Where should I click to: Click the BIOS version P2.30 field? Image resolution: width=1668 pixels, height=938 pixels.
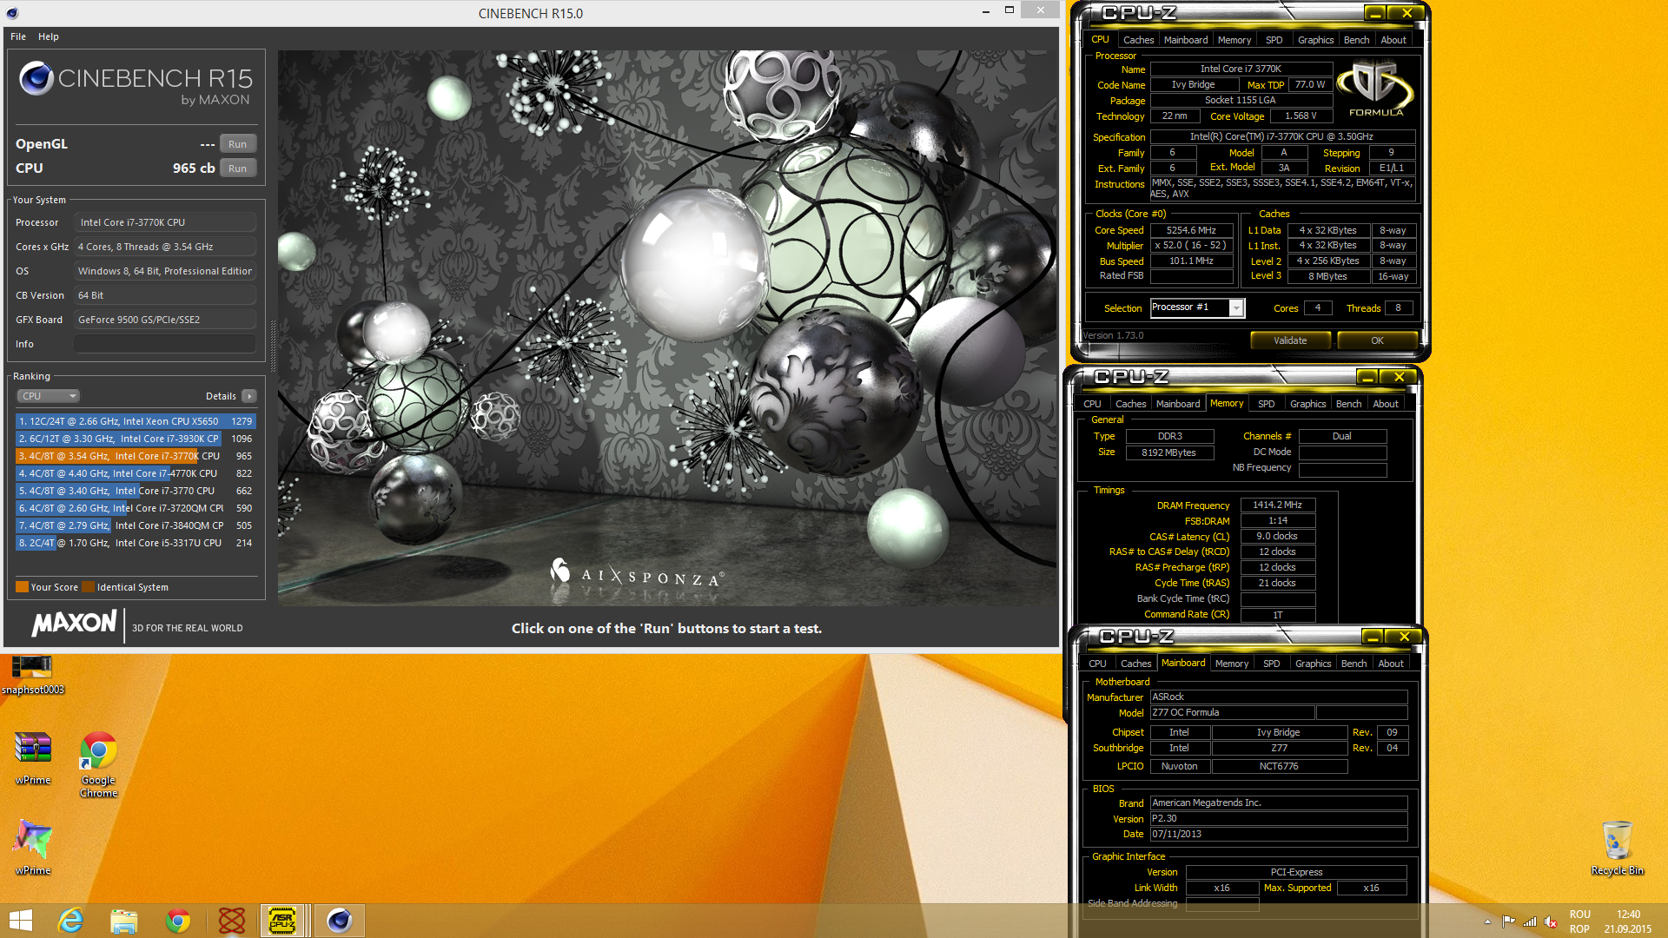(1278, 818)
